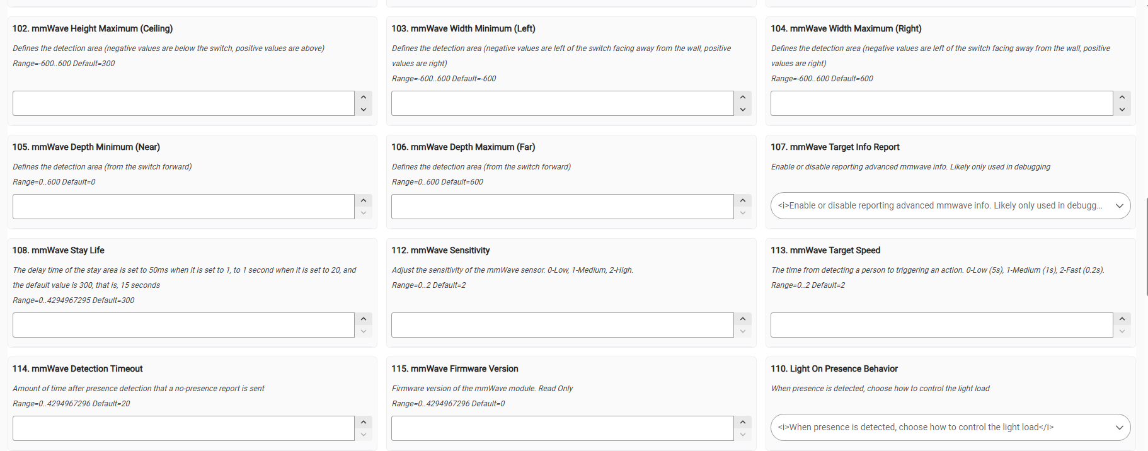Screen dimensions: 1148x451
Task: Click up arrow for mmWave Width Maximum (Right)
Action: pyautogui.click(x=1122, y=97)
